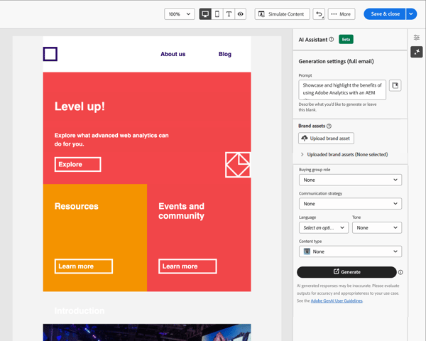The image size is (426, 341).
Task: Select the Resources heading text
Action: coord(77,206)
